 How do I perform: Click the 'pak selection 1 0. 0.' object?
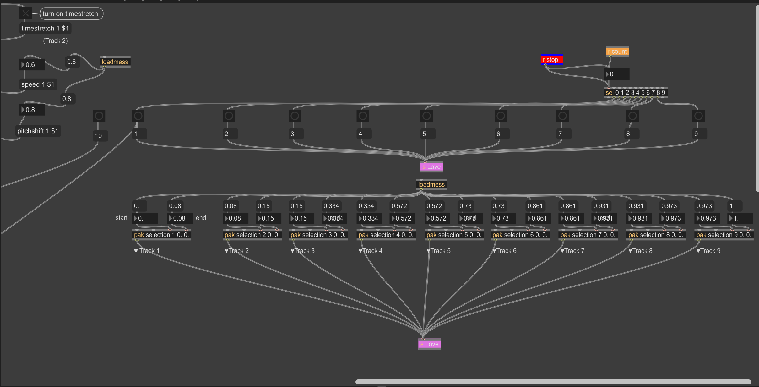click(161, 235)
